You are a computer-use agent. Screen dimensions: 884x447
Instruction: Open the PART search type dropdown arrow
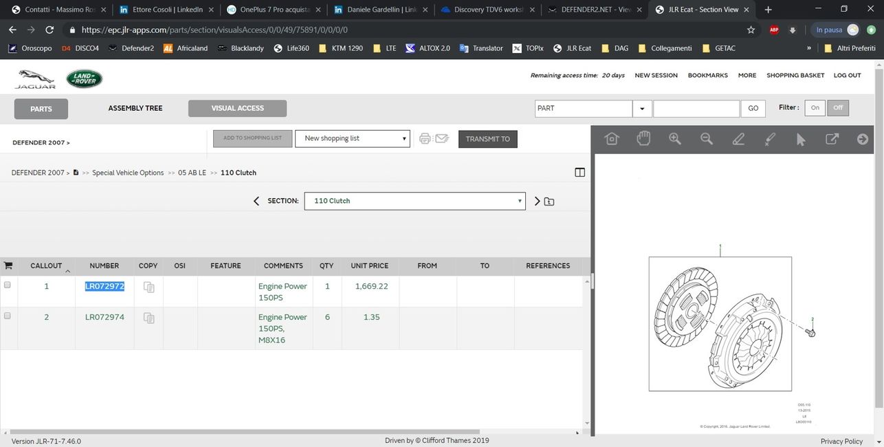pos(642,109)
